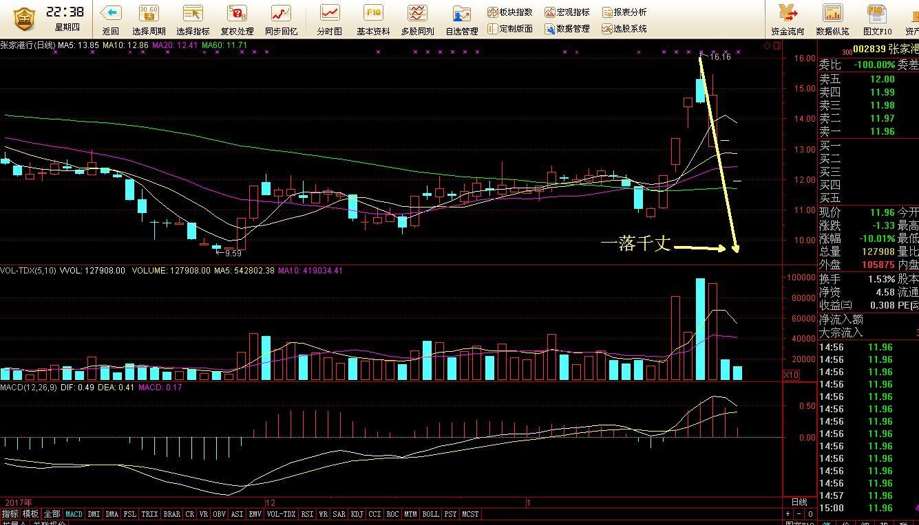Screen dimensions: 919x525
Task: Switch to the VOL-TDX indicator tab
Action: pyautogui.click(x=281, y=514)
